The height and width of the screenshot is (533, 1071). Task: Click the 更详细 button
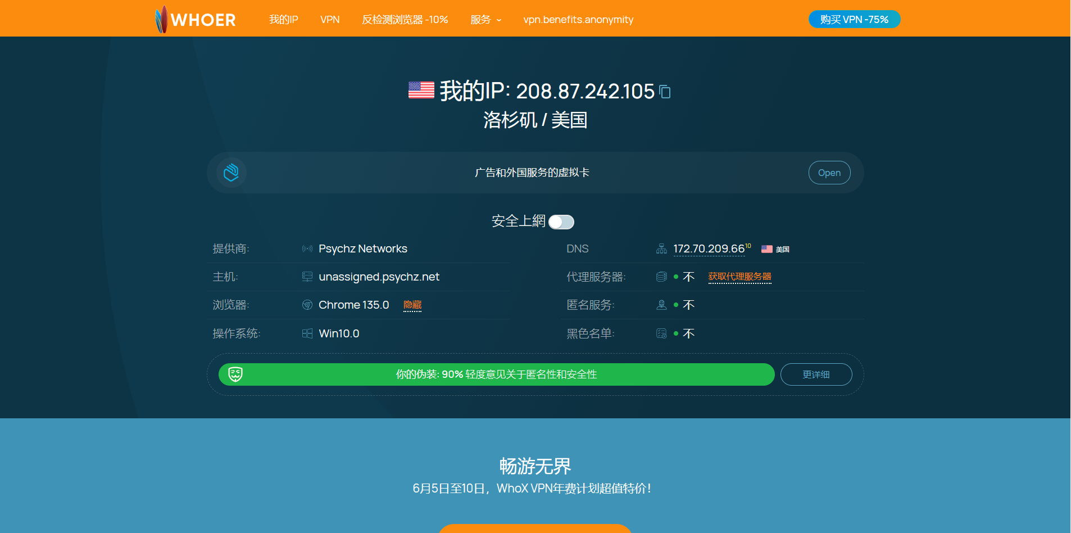click(816, 374)
